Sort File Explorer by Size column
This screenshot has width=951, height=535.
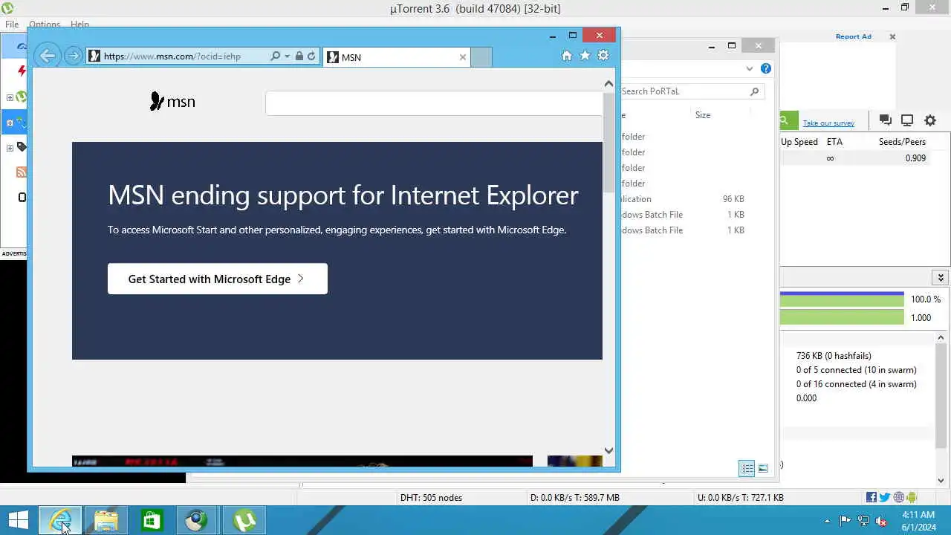[703, 115]
